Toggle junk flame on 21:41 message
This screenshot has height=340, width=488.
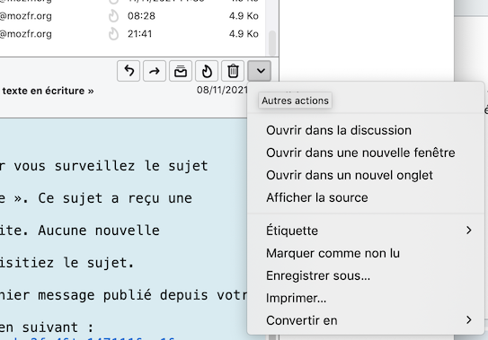(113, 34)
